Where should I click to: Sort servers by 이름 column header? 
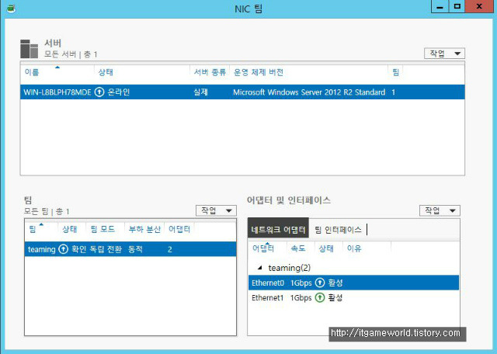point(32,72)
